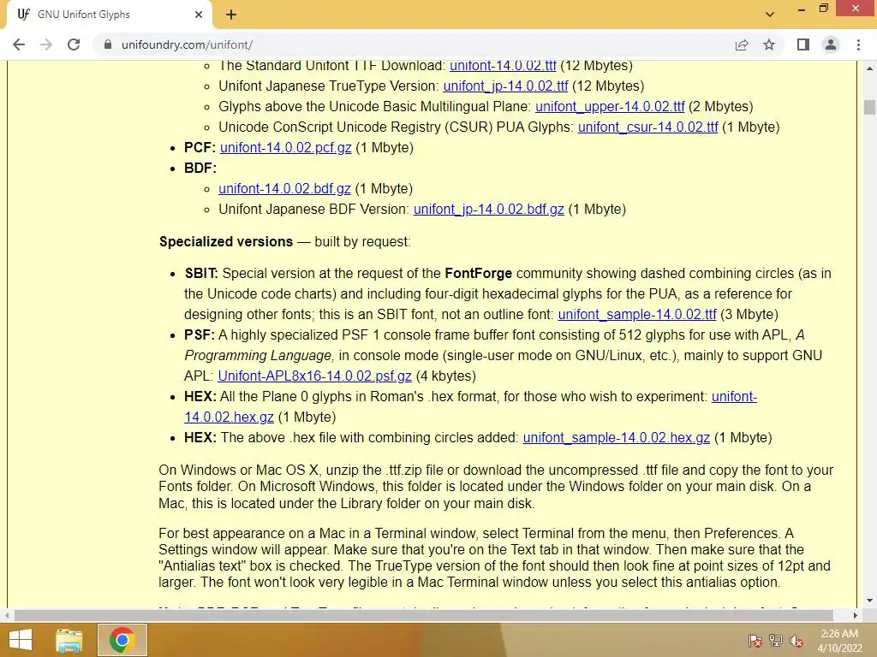The image size is (877, 657).
Task: Click the Chrome taskbar icon
Action: 122,640
